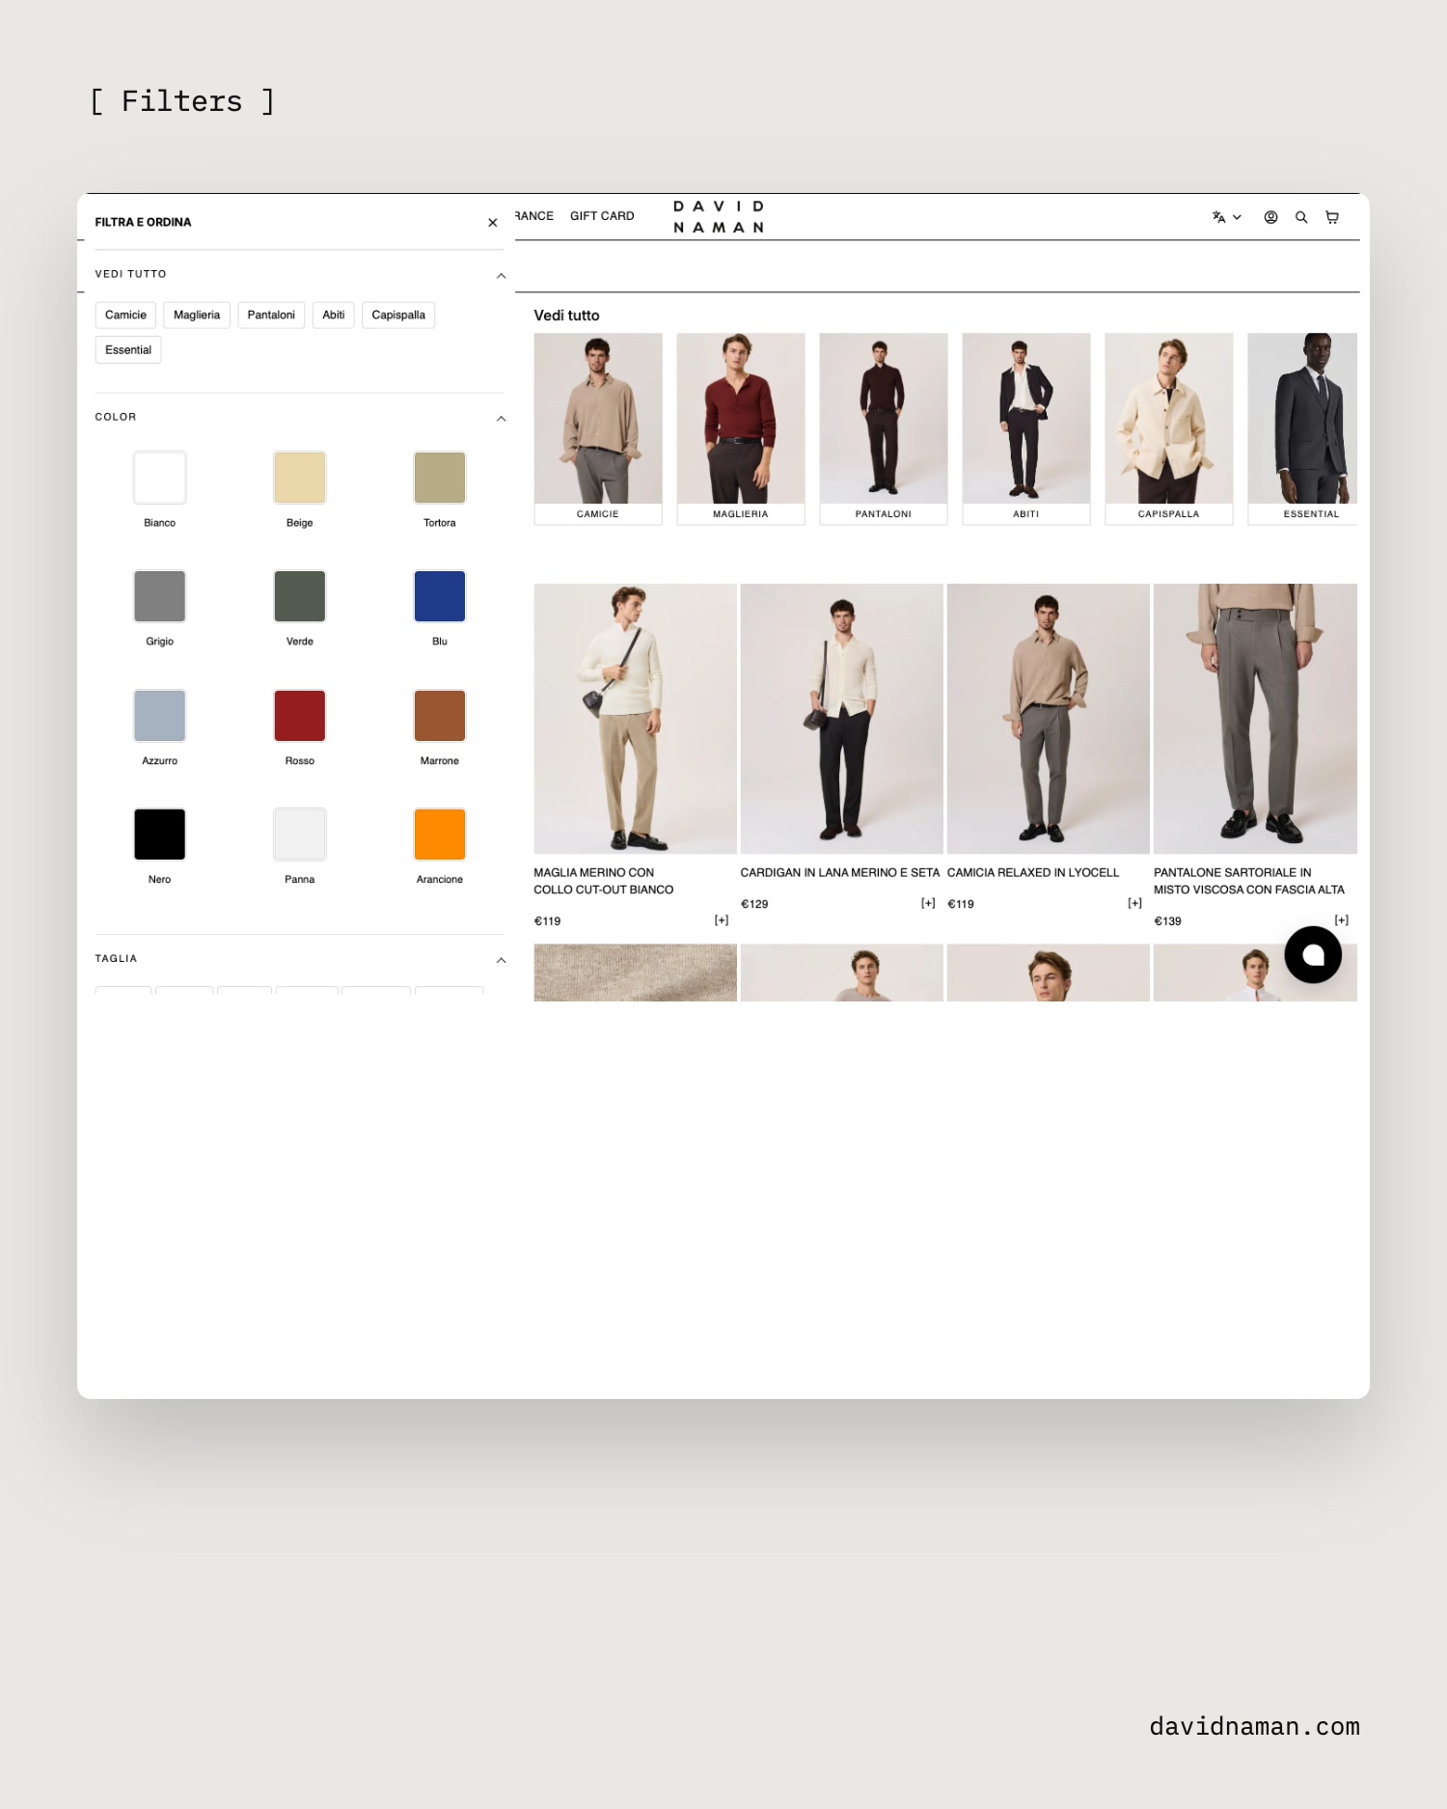The width and height of the screenshot is (1447, 1809).
Task: Select the Marrone color swatch
Action: pos(440,716)
